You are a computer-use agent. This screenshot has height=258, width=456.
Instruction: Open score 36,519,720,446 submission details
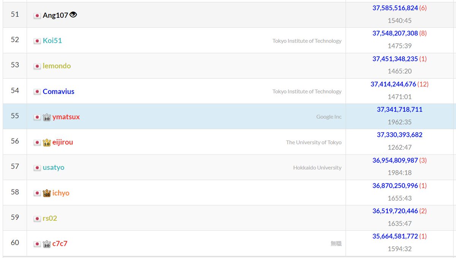click(x=395, y=211)
